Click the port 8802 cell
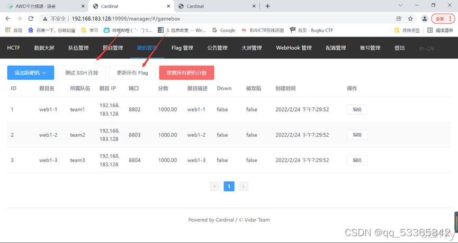Screen dimensions: 458x243 (x=134, y=109)
